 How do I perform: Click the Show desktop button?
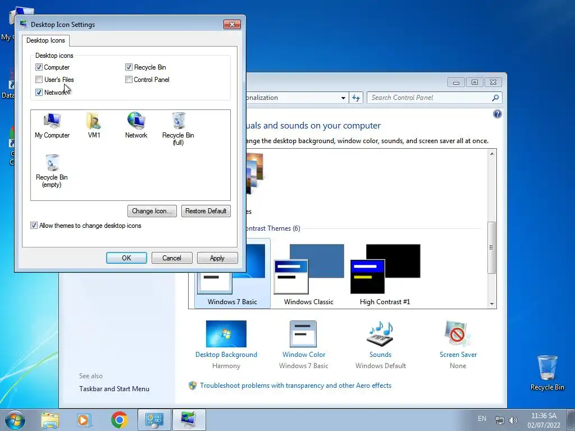571,420
